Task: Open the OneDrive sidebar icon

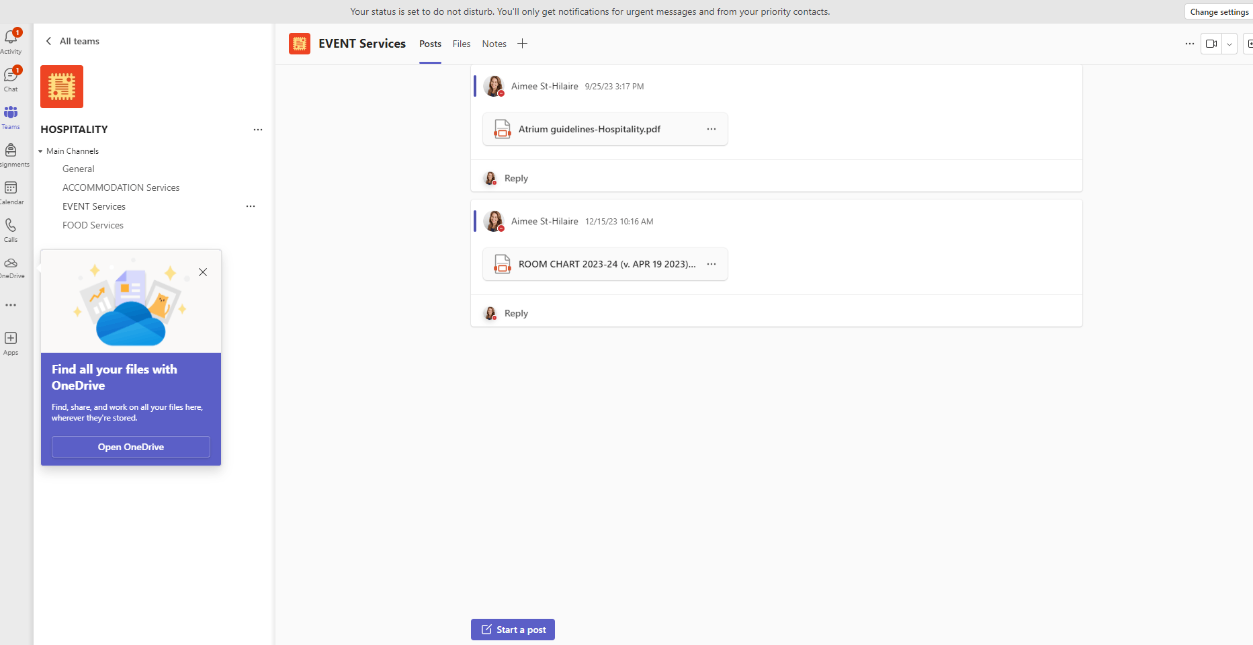Action: (11, 267)
